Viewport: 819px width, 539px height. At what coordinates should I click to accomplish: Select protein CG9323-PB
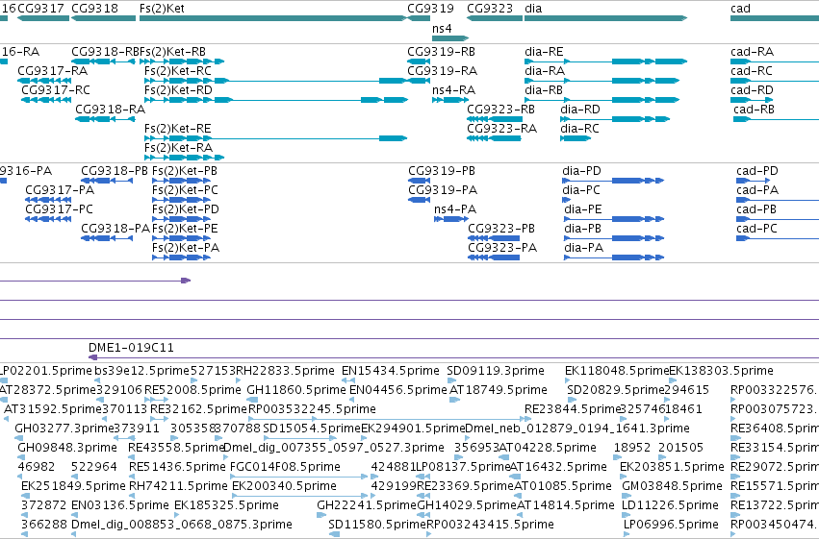(x=501, y=229)
